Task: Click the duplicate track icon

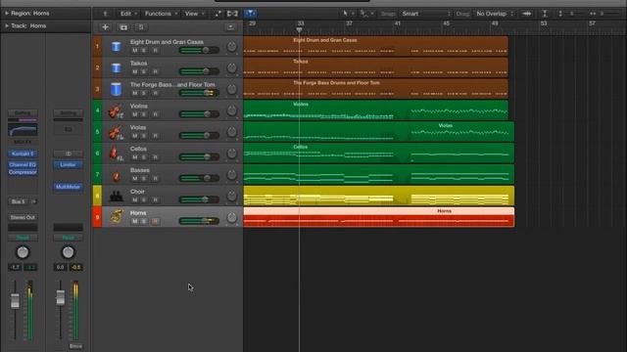Action: pyautogui.click(x=123, y=27)
